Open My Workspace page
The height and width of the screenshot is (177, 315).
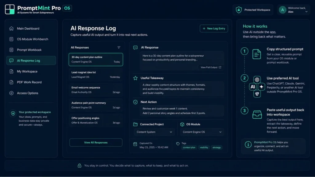31,71
